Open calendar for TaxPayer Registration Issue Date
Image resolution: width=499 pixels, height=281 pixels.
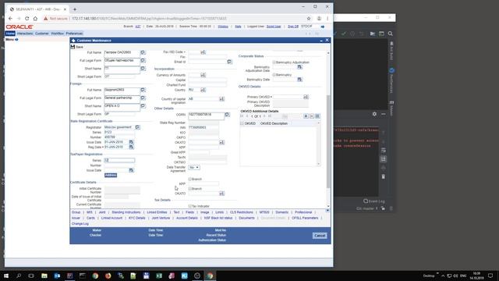click(x=131, y=170)
